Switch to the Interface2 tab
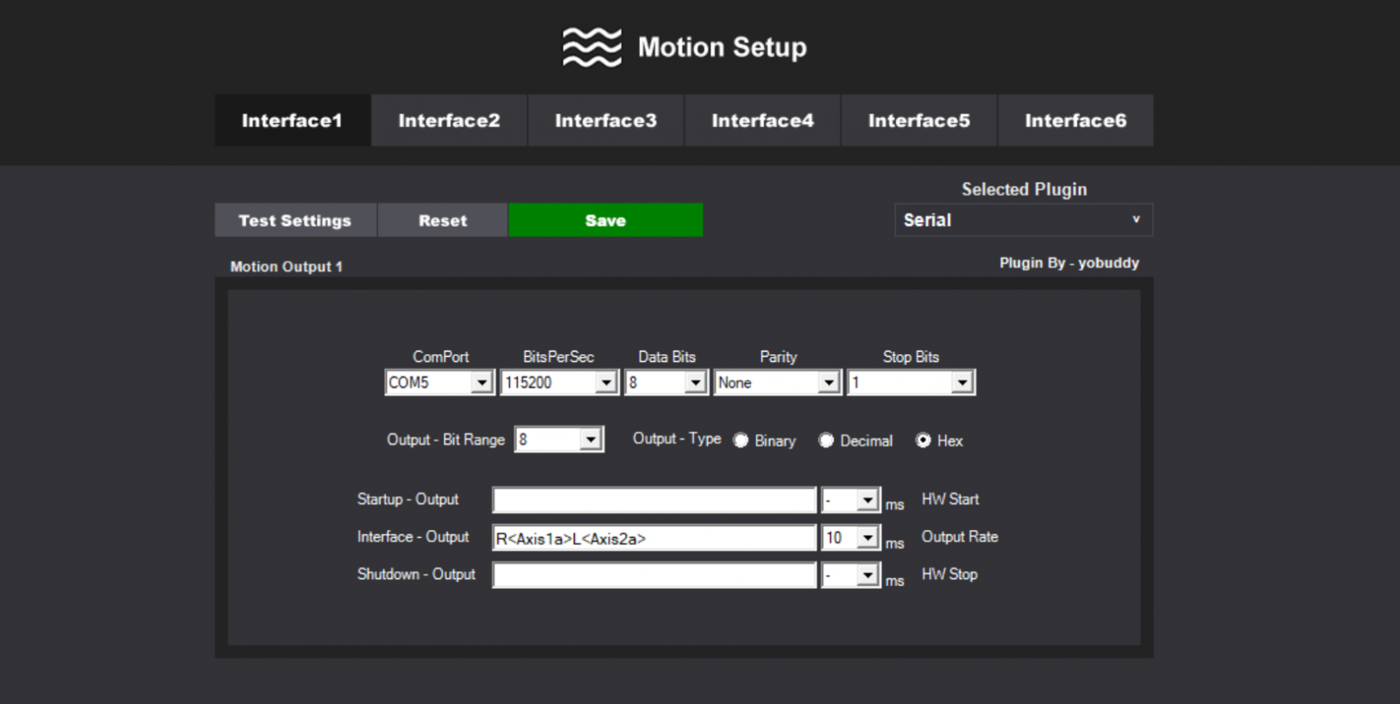Screen dimensions: 1400x704 (449, 121)
